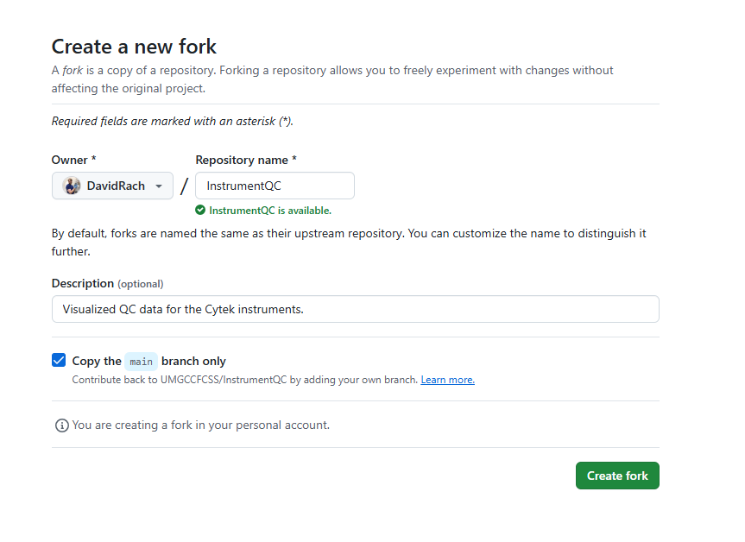Click into the Description text field
Image resolution: width=745 pixels, height=542 pixels.
pyautogui.click(x=355, y=309)
